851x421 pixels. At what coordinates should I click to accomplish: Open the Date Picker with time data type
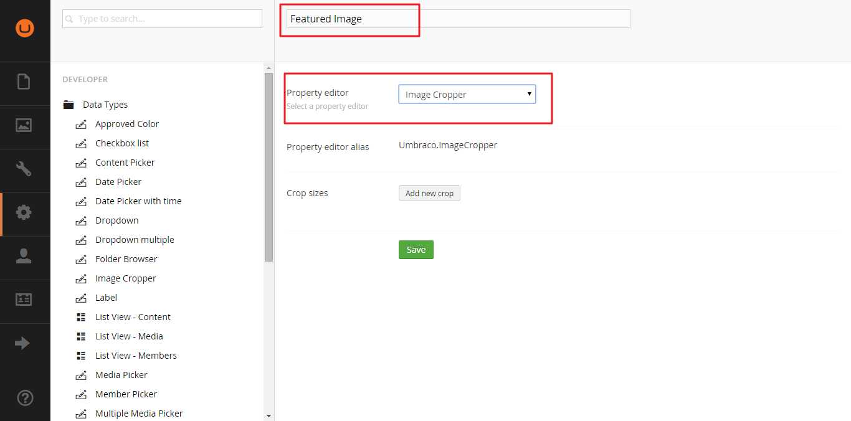click(x=138, y=201)
